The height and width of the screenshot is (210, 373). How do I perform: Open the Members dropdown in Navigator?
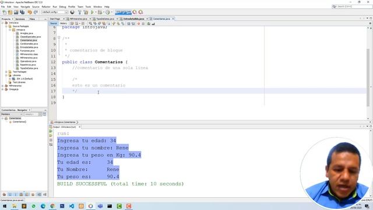12,114
